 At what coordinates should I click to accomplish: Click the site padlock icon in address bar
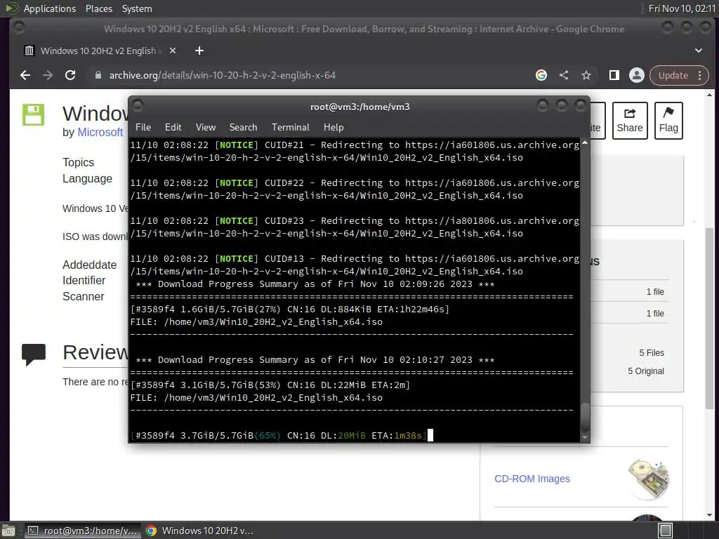click(98, 75)
